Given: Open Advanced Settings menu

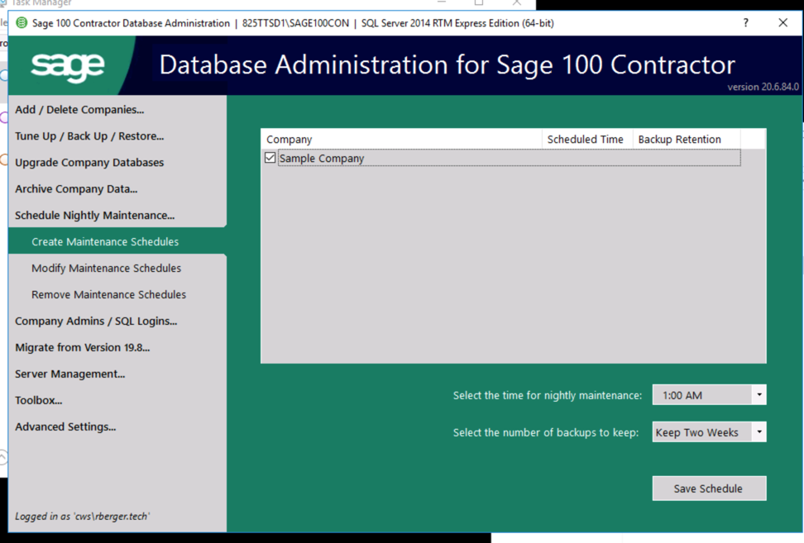Looking at the screenshot, I should click(65, 426).
